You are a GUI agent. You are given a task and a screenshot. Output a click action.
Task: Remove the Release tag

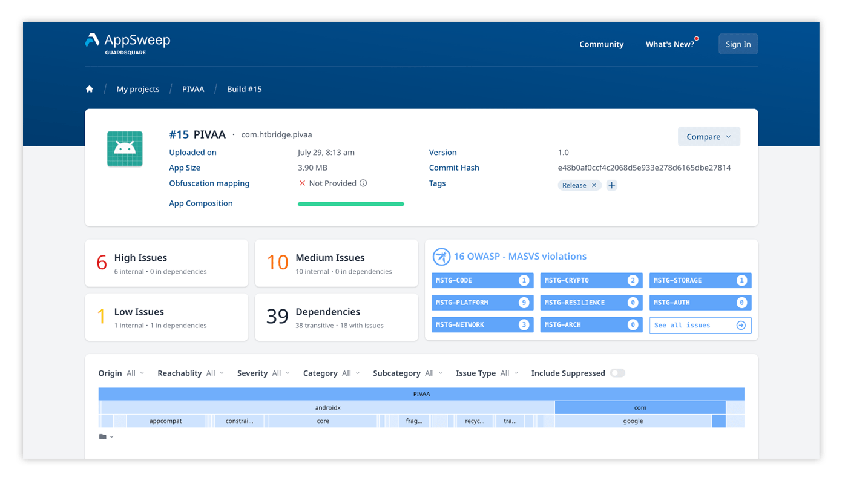pos(594,185)
